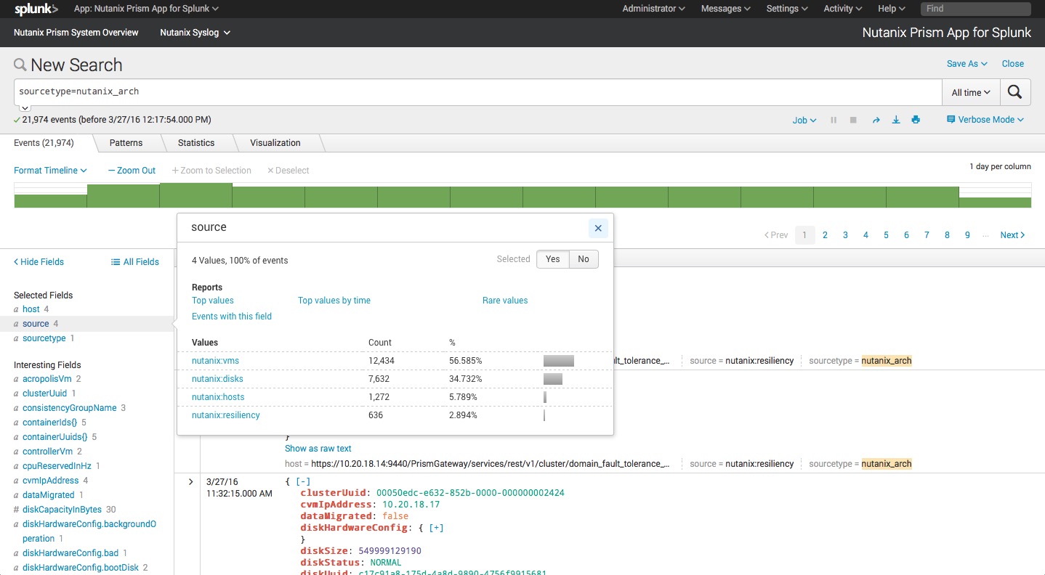Screen dimensions: 1045x575
Task: Open the Help menu
Action: pos(892,9)
